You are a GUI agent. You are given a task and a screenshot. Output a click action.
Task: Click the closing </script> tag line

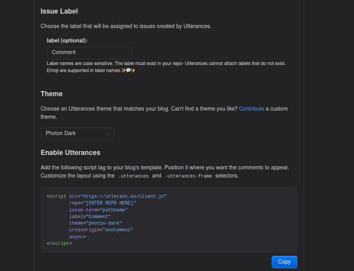point(59,243)
